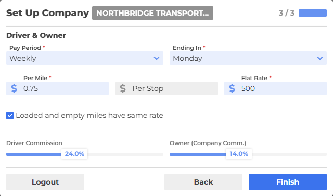Click the Per Mile 0.75 input field
This screenshot has height=196, width=333.
click(x=65, y=88)
